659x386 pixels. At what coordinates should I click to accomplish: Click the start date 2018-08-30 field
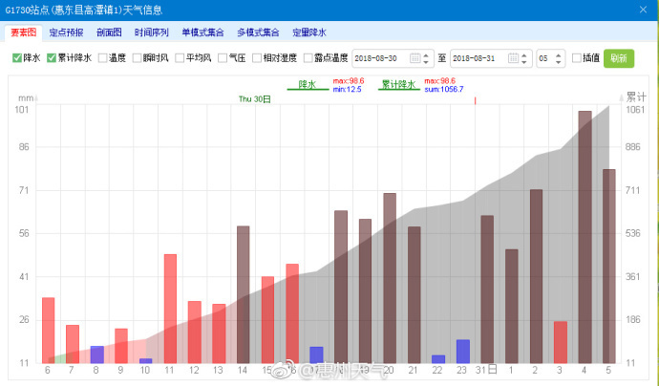coord(380,58)
